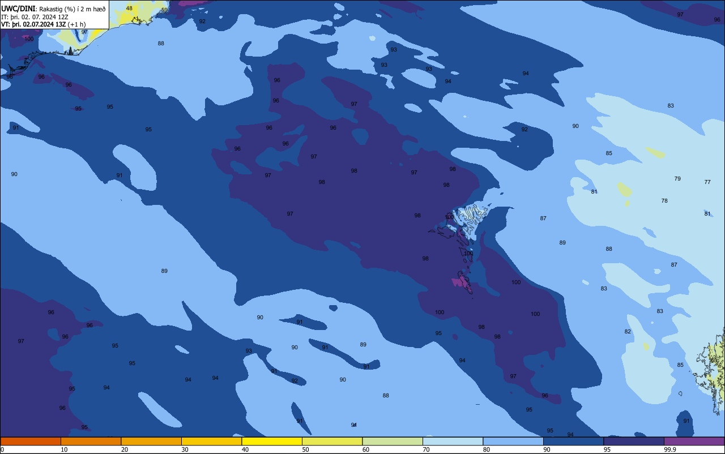Click the legend tick label "99.9"

670,449
